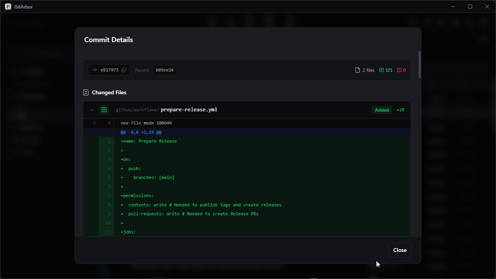Click the @@ -0,0 +1,28 @@ hunk header
The width and height of the screenshot is (496, 279).
(141, 132)
